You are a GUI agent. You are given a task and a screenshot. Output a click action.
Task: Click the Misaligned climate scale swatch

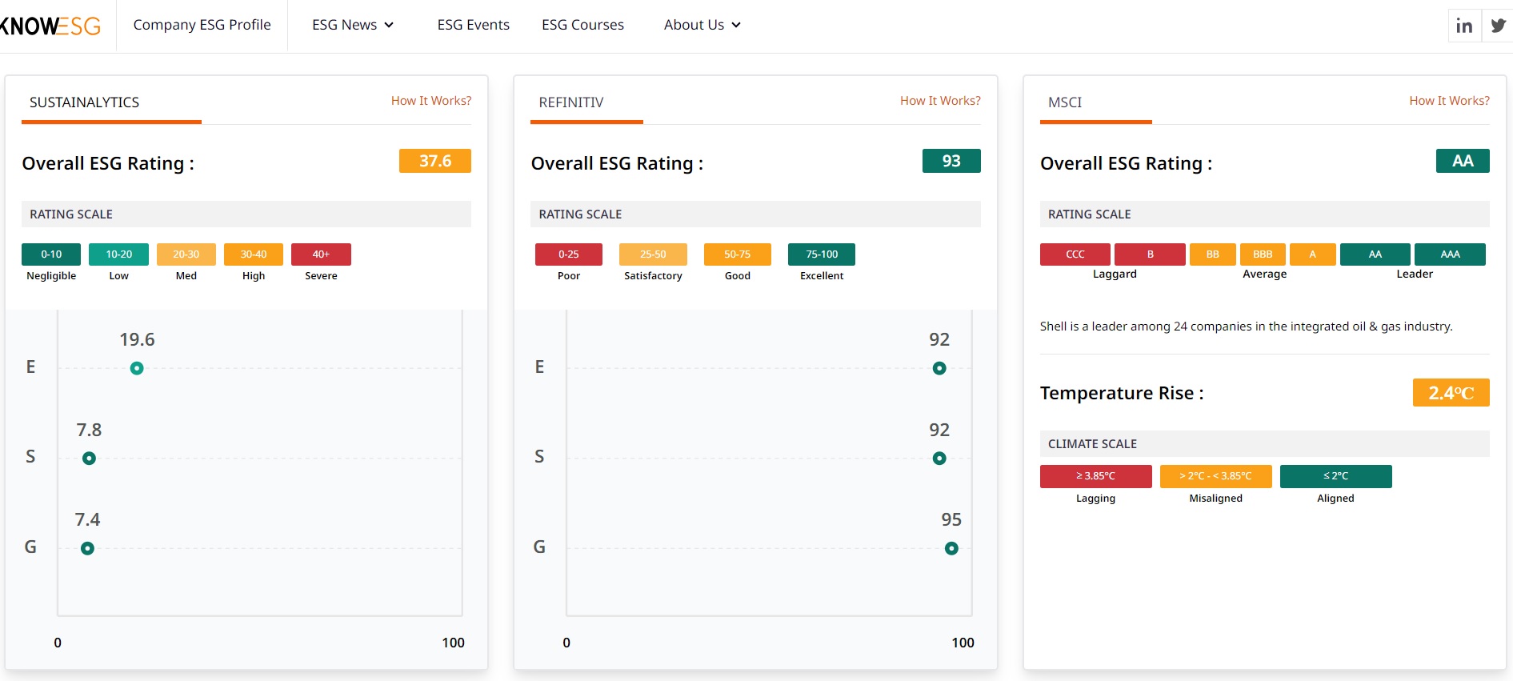(1216, 476)
